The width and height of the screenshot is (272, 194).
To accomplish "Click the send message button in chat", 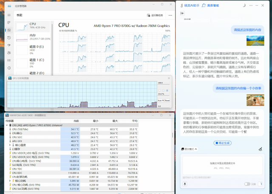I will coord(261,184).
